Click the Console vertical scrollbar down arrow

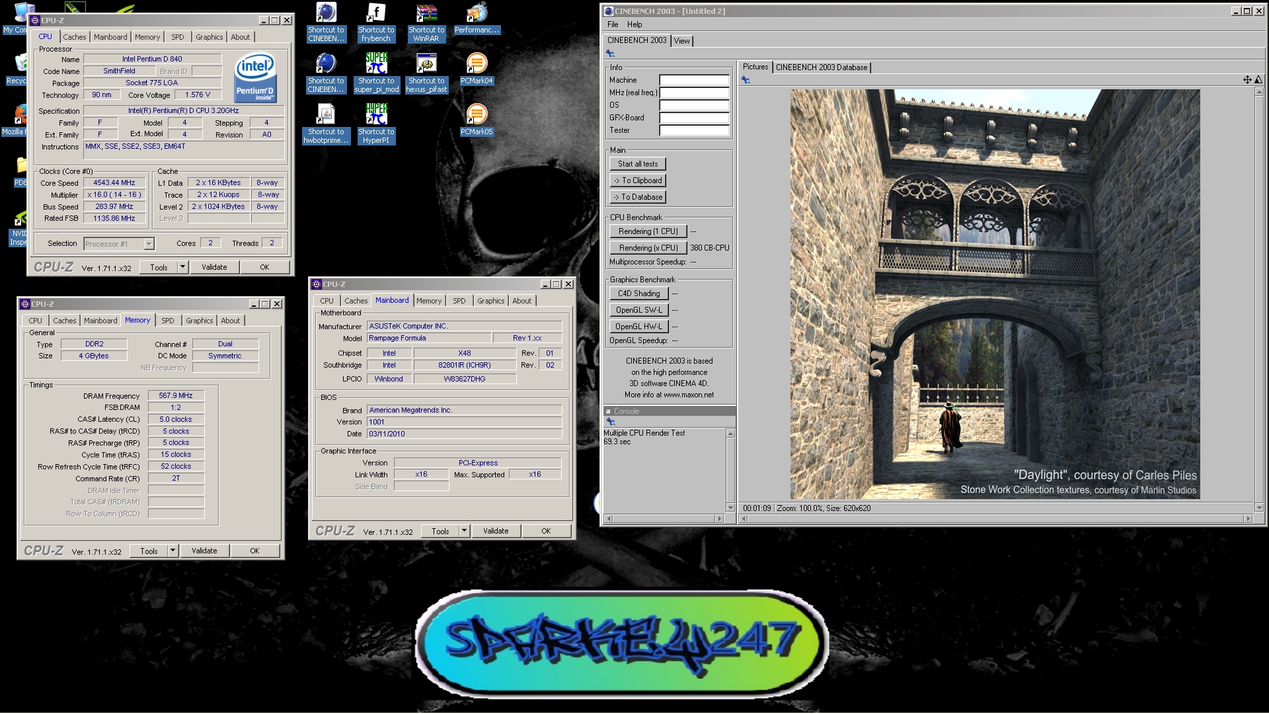730,508
